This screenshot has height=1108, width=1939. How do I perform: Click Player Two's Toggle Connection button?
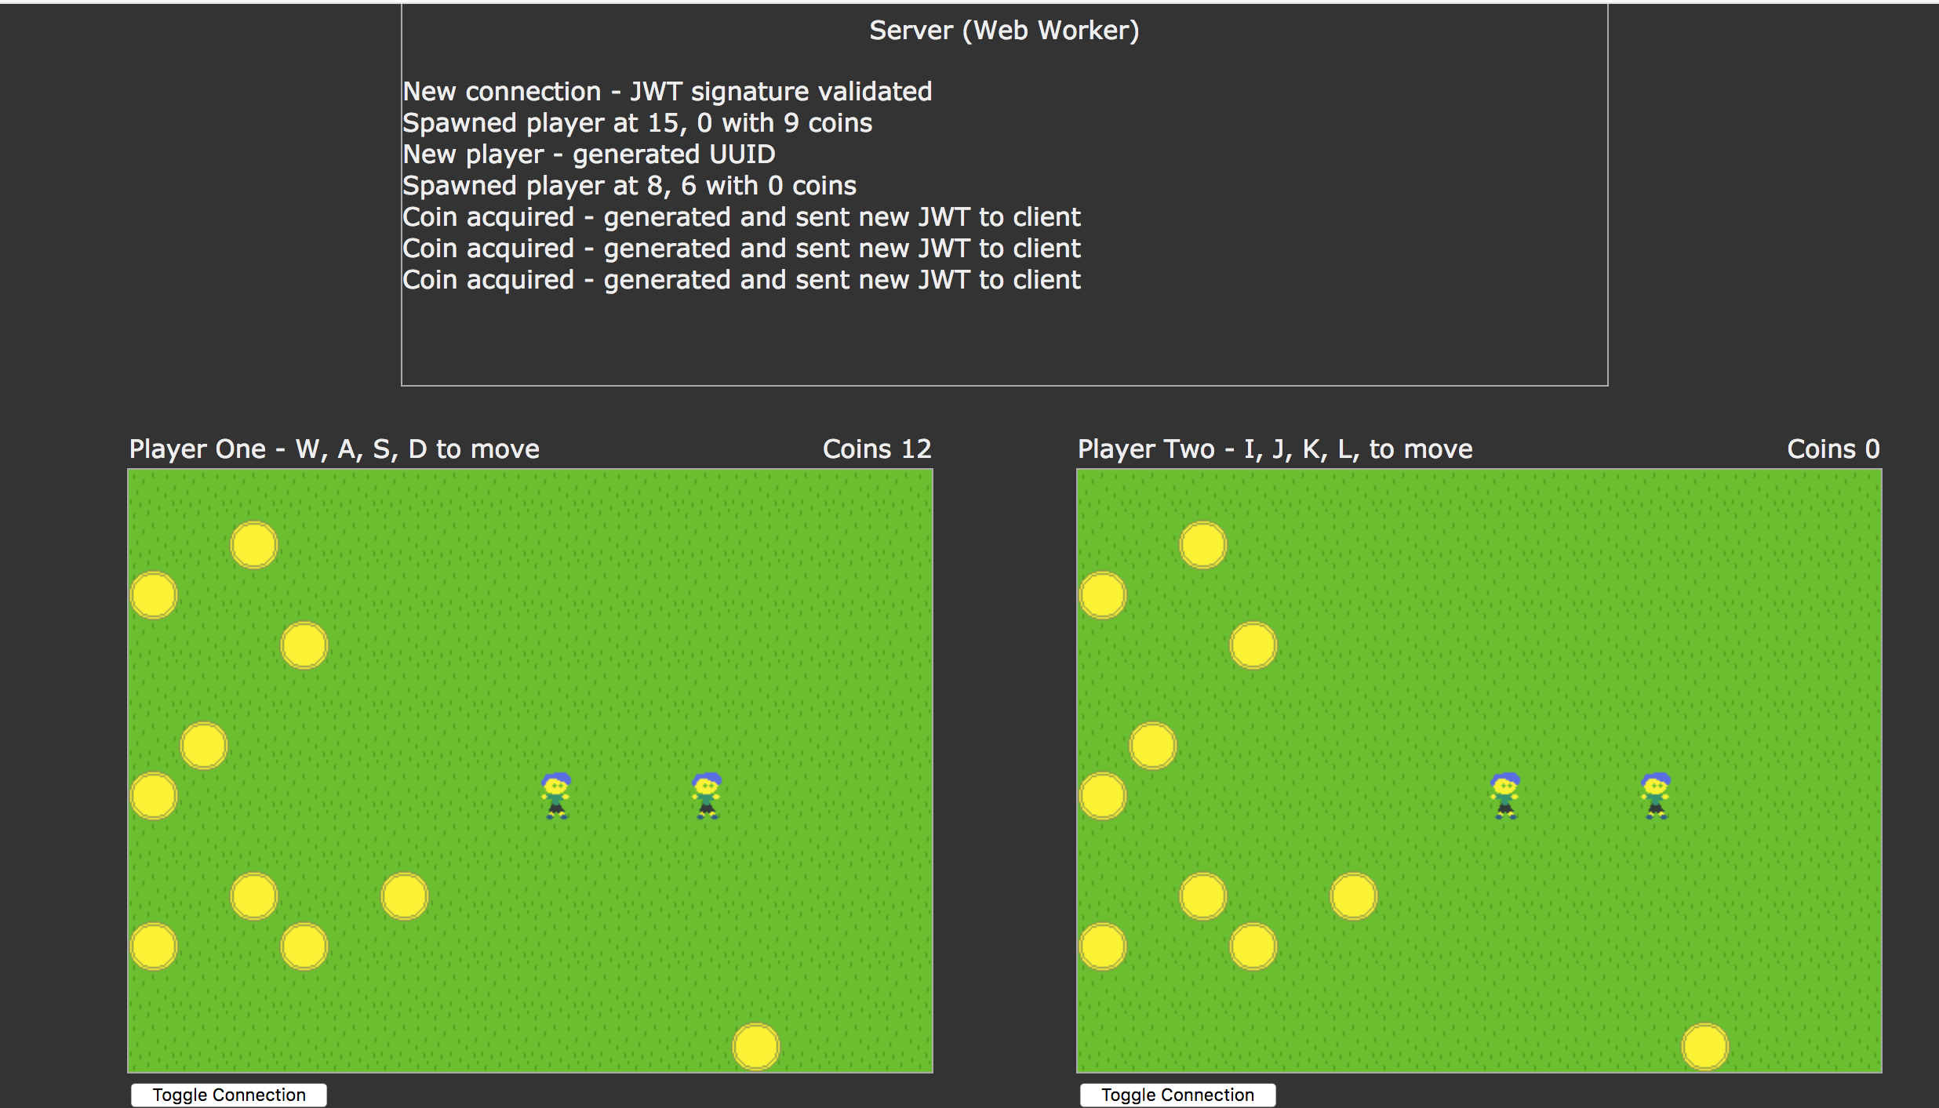click(1177, 1095)
